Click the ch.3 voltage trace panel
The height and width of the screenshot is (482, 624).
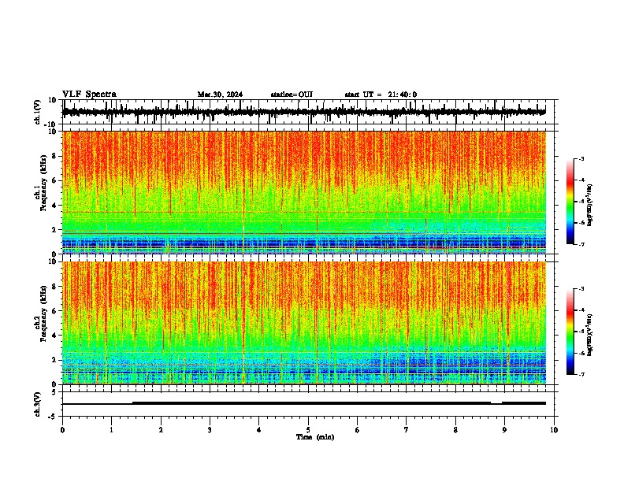pos(310,404)
